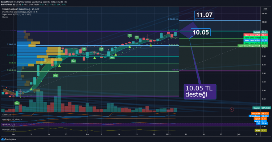Click the Stoch (14, 3, 3) pane title
This screenshot has width=272, height=142.
pyautogui.click(x=8, y=125)
